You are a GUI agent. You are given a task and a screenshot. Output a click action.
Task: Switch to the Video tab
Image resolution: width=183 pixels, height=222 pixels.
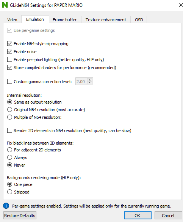click(12, 20)
